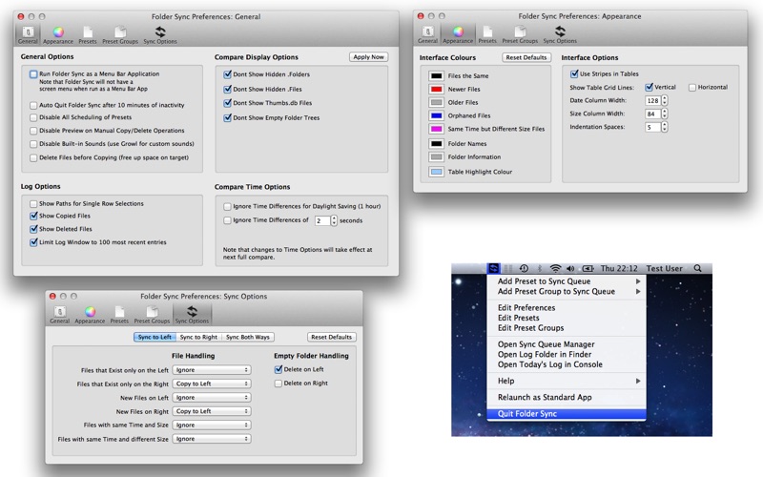Image resolution: width=763 pixels, height=477 pixels.
Task: Open the Files with same Time and different Size dropdown
Action: (212, 439)
